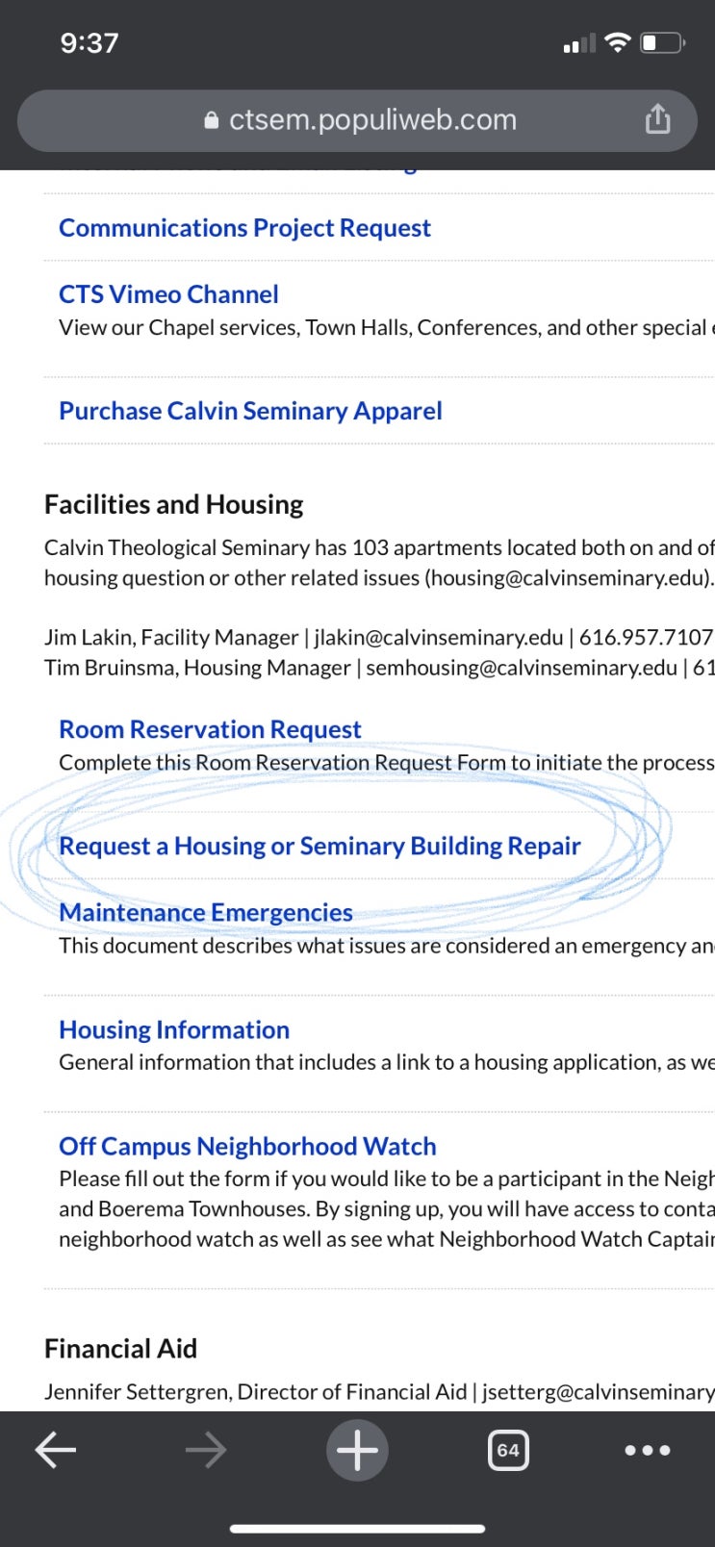This screenshot has height=1547, width=715.
Task: Open the Room Reservation Request link
Action: (210, 729)
